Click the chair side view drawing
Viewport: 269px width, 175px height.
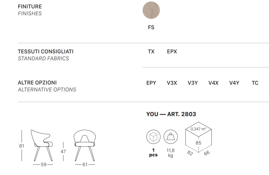tap(42, 145)
